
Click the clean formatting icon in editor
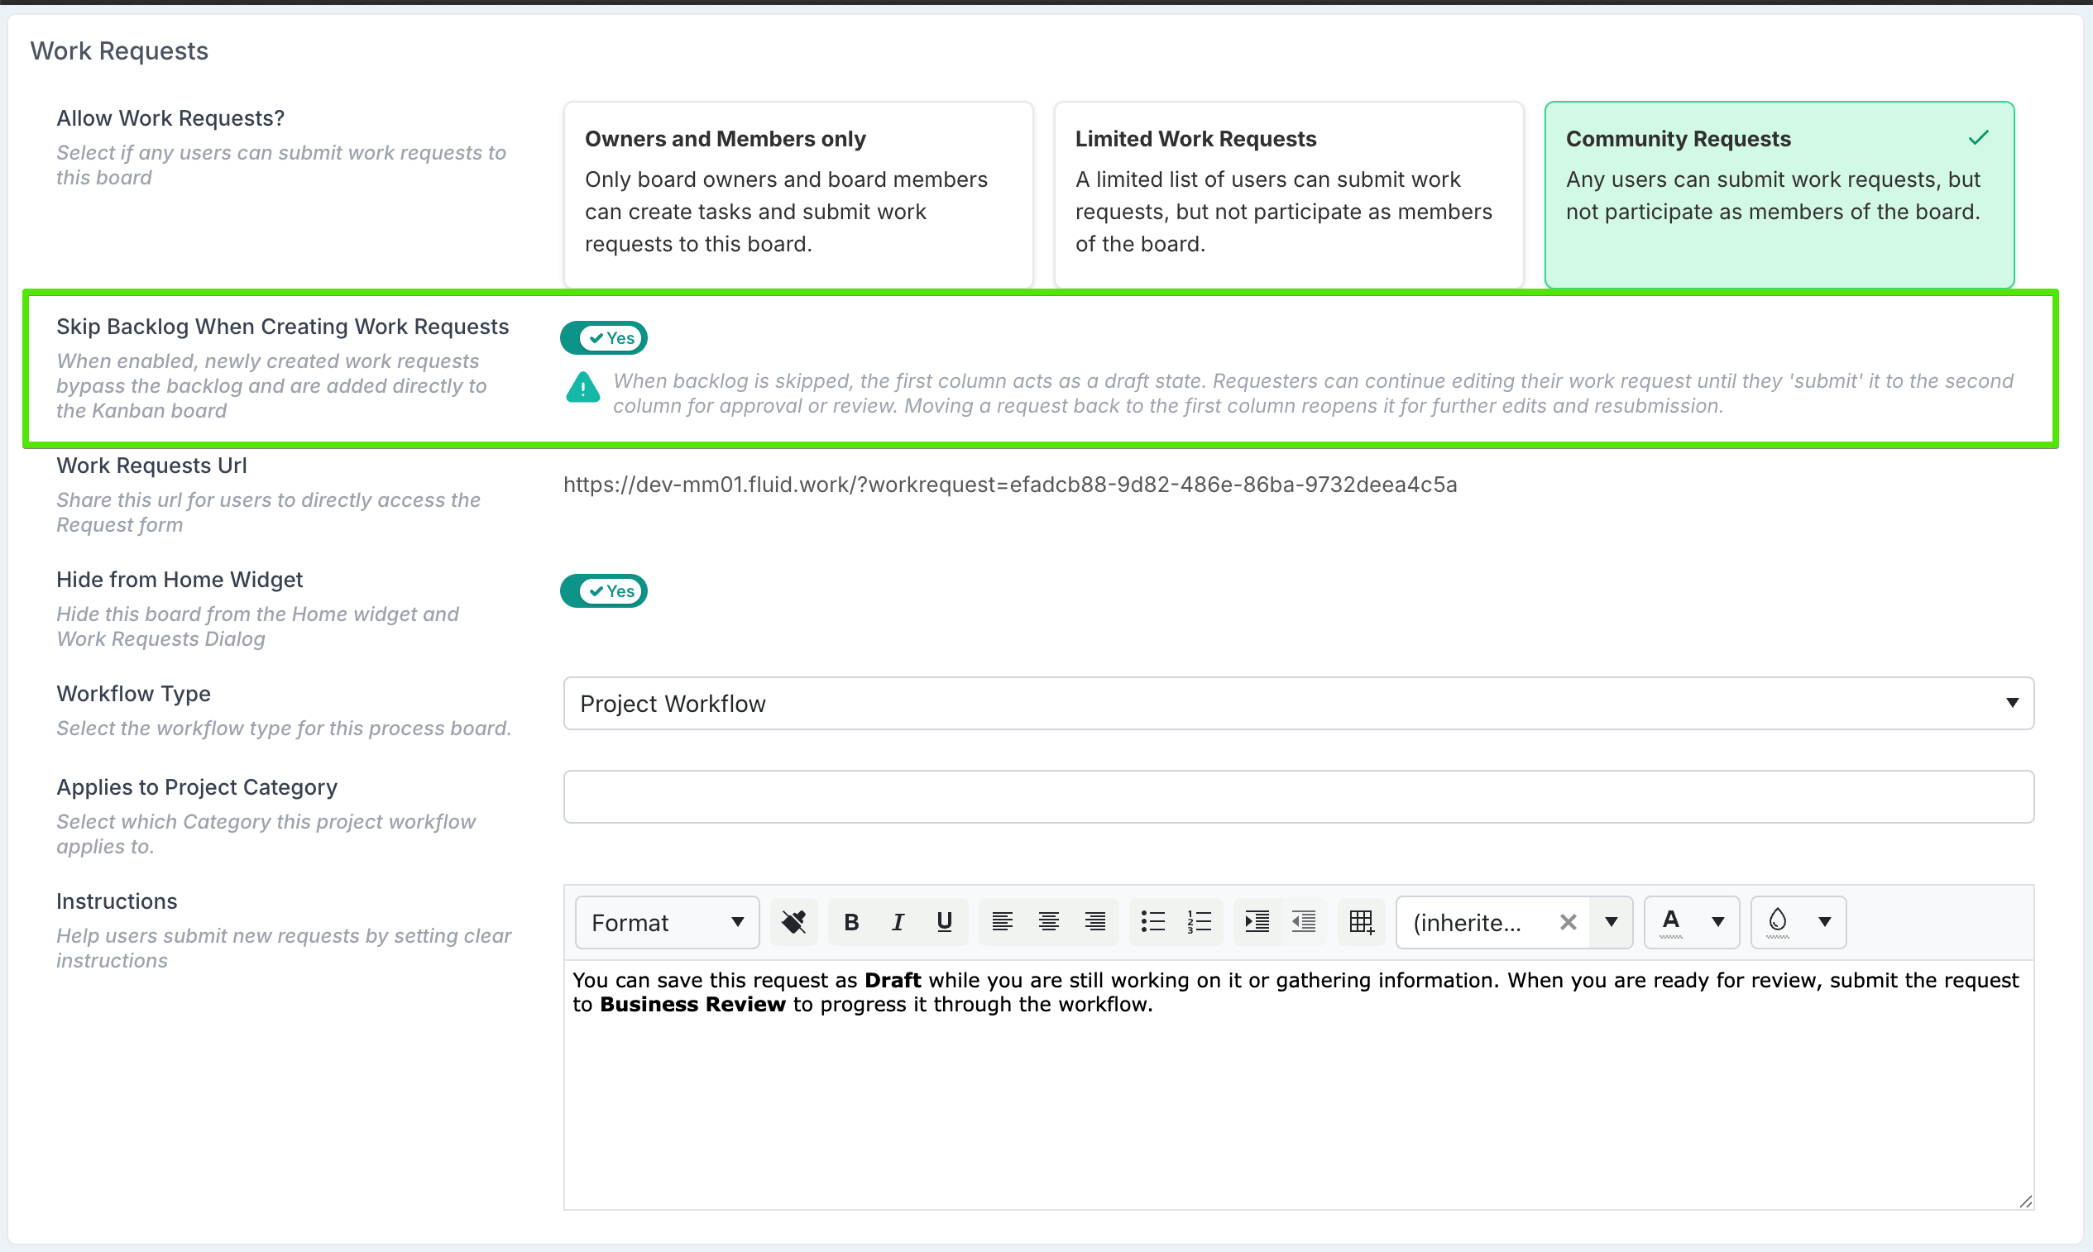click(793, 922)
